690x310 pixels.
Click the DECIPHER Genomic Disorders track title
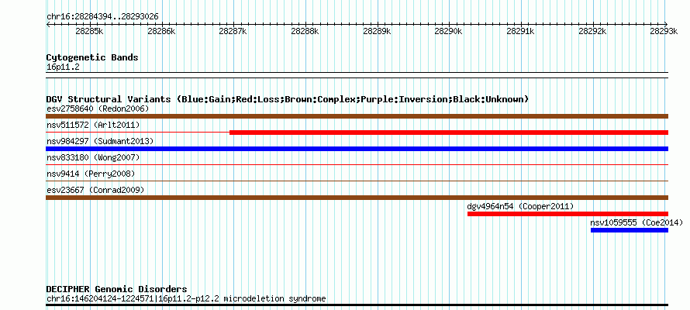(116, 289)
